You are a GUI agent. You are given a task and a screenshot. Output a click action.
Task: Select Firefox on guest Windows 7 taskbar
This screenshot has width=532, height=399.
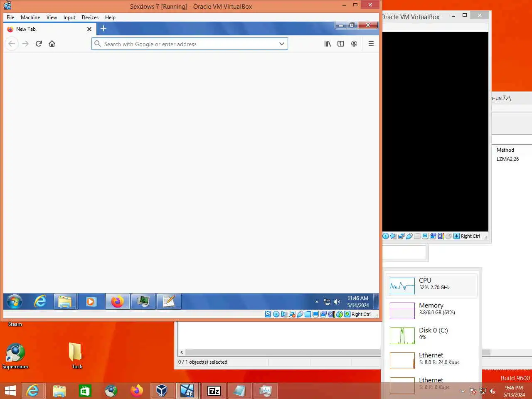117,301
